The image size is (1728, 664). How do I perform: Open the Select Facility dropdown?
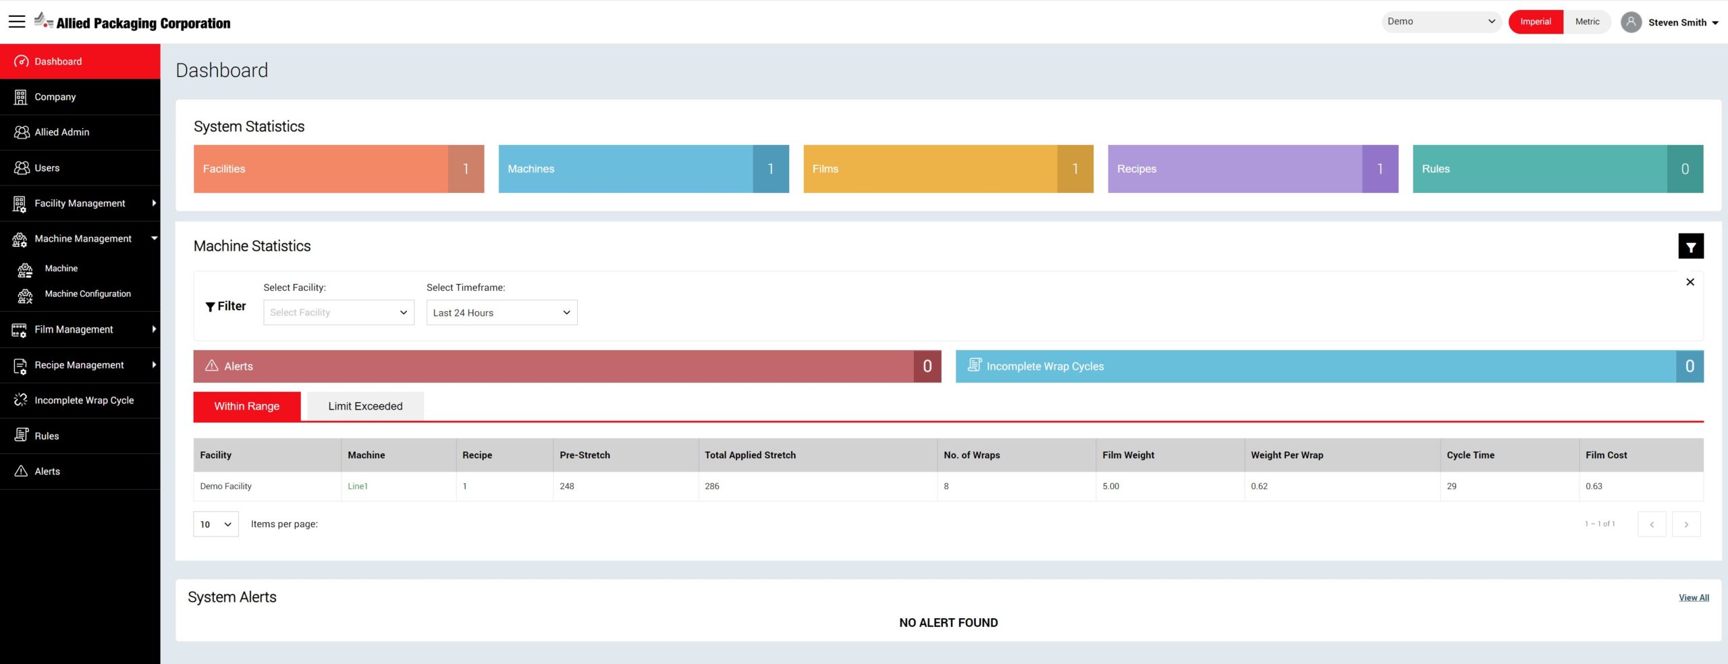(x=338, y=312)
